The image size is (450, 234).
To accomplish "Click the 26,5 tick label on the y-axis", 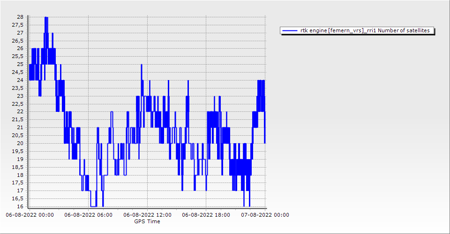I will (18, 41).
